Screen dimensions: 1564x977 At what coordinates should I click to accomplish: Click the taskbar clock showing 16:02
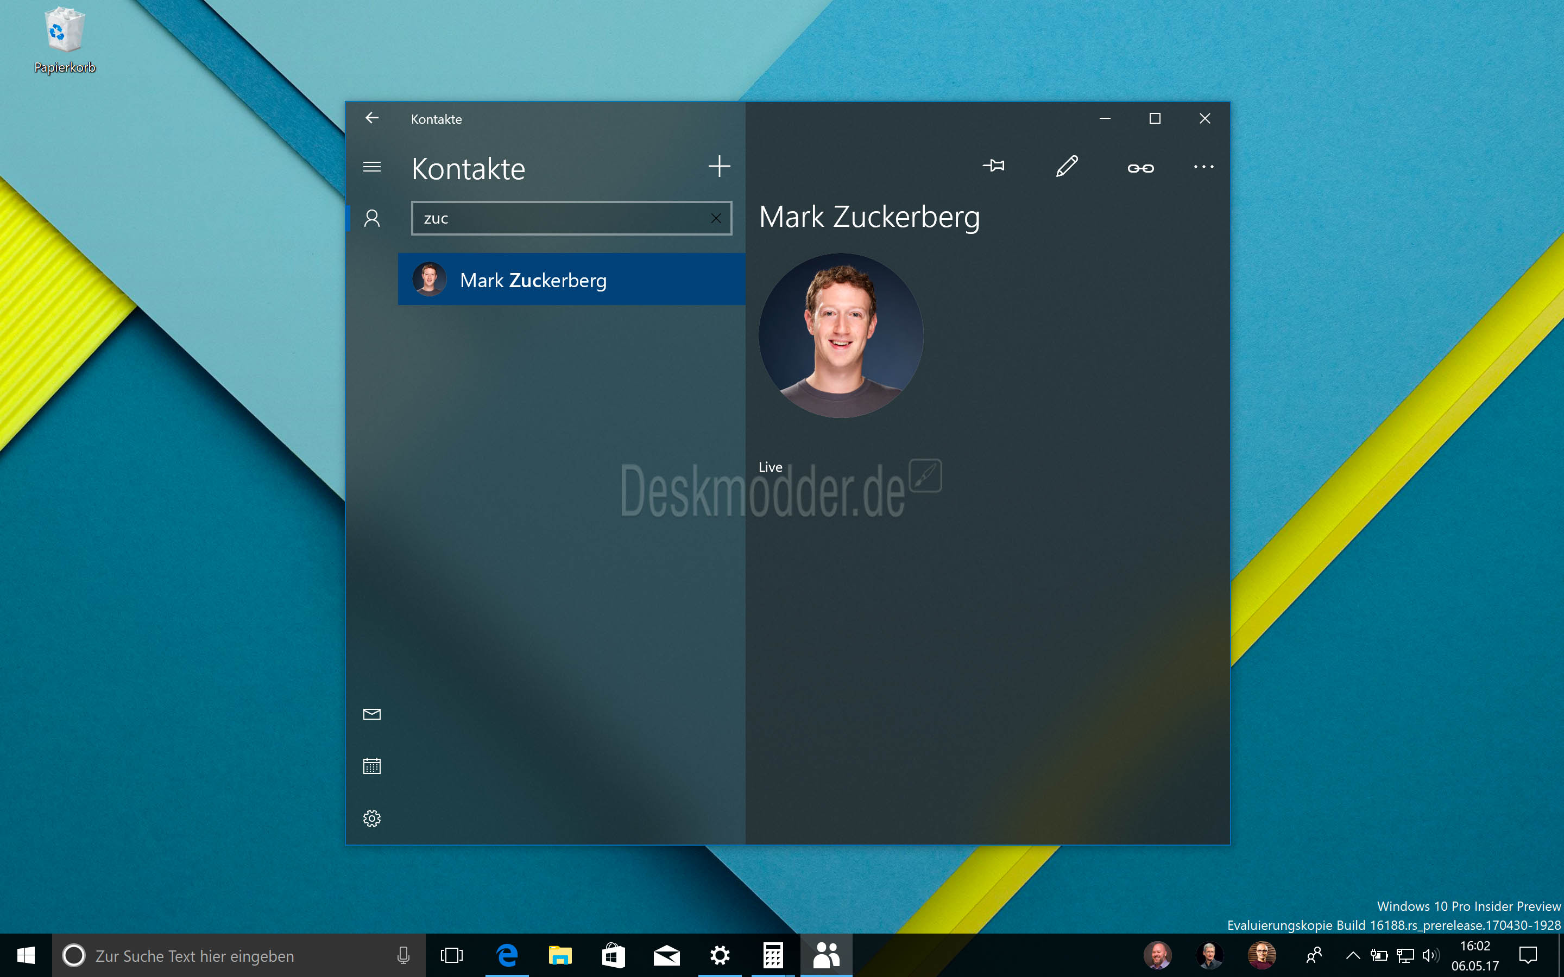(x=1475, y=956)
